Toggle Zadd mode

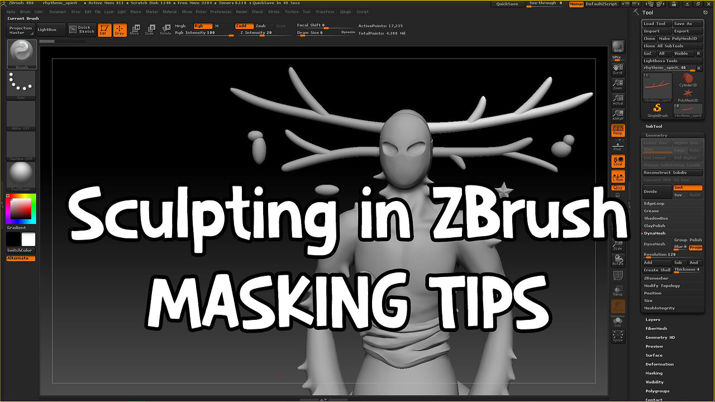click(244, 26)
